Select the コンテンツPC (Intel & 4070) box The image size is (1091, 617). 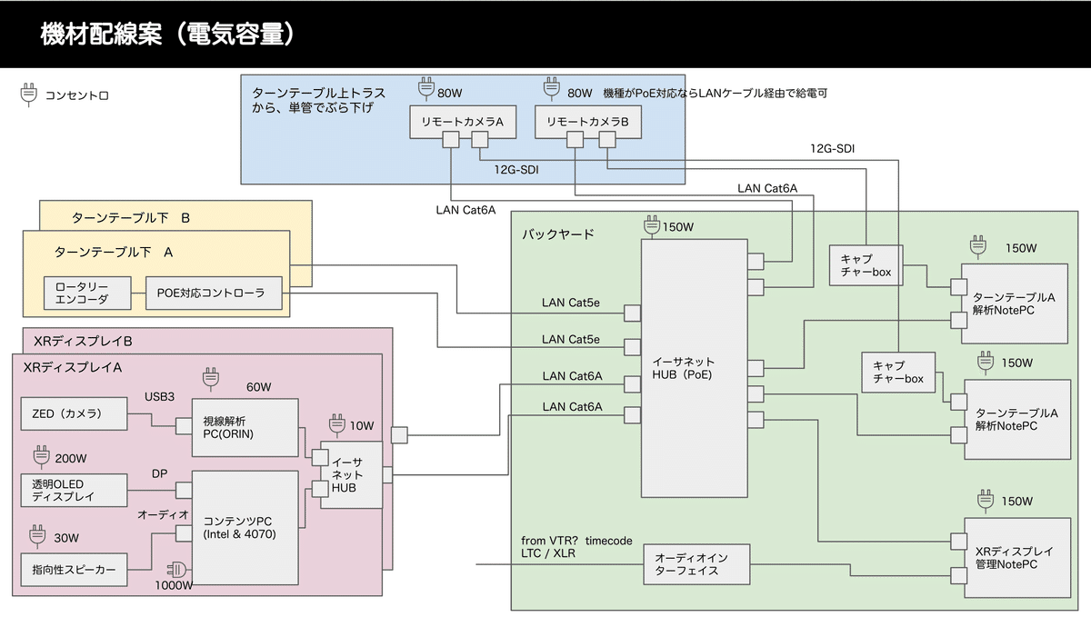coord(245,528)
